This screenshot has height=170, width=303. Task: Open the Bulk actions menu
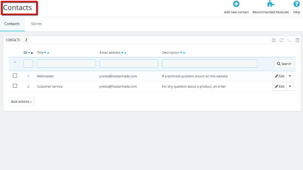tap(21, 102)
